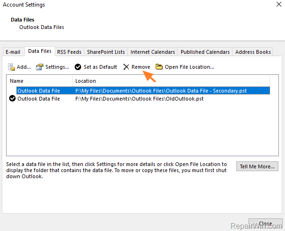Click the Close button at the bottom
285x231 pixels.
pyautogui.click(x=265, y=224)
